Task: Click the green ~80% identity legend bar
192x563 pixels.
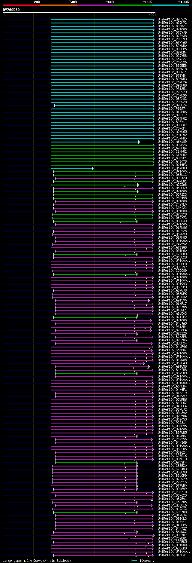Action: tap(133, 5)
